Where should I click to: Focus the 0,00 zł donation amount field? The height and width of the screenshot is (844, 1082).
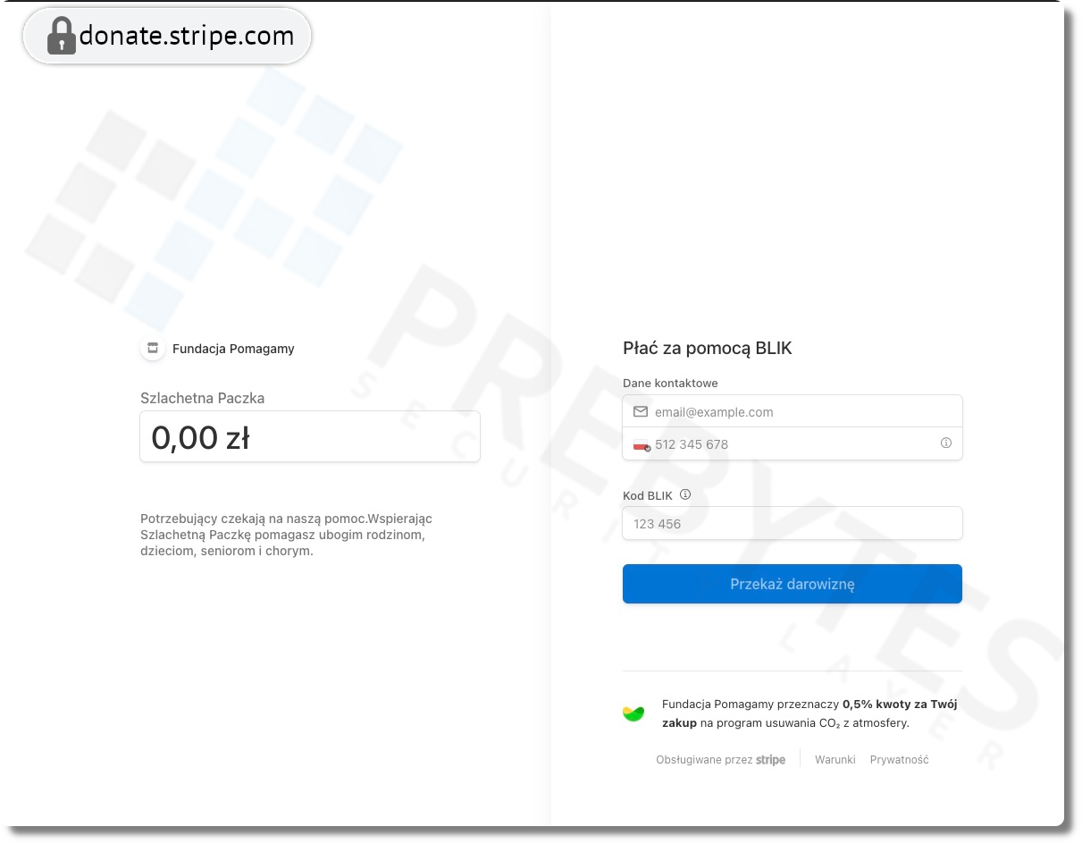click(310, 437)
